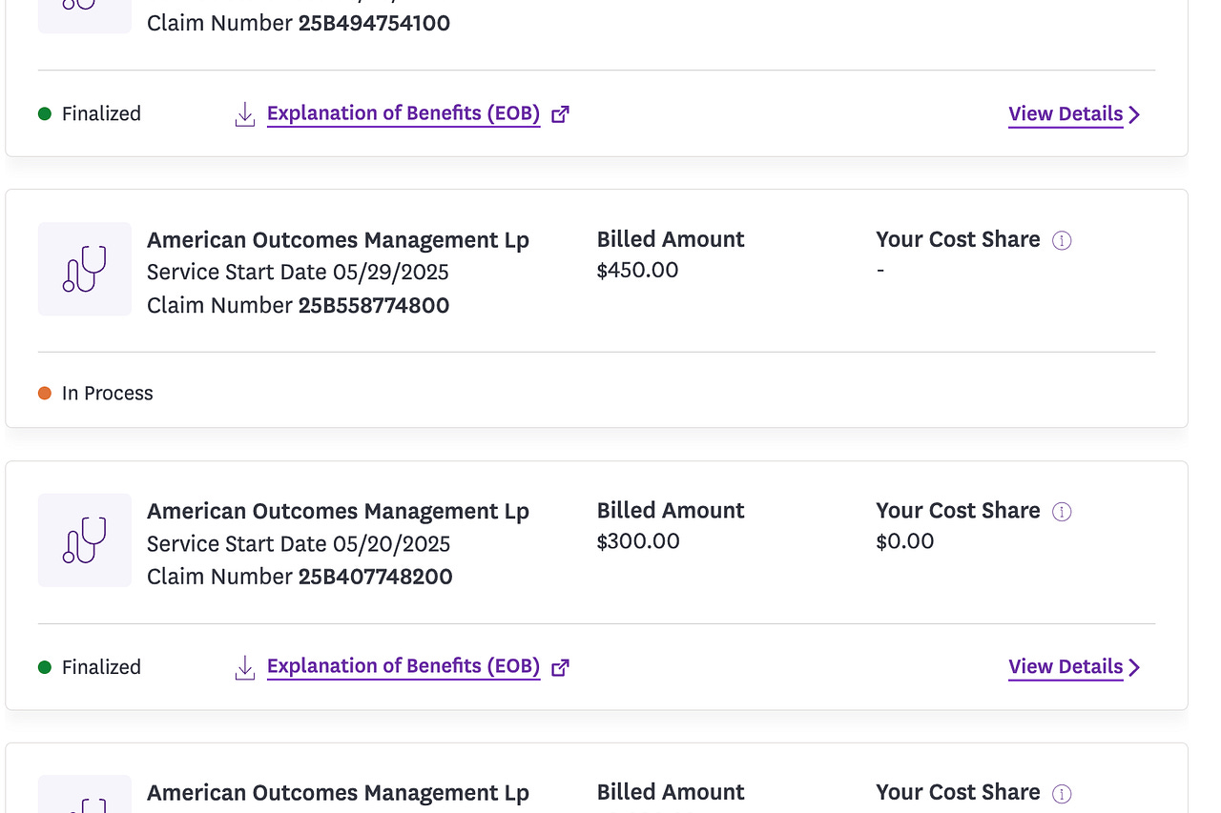
Task: View Details for claim 25B494754100
Action: (1066, 114)
